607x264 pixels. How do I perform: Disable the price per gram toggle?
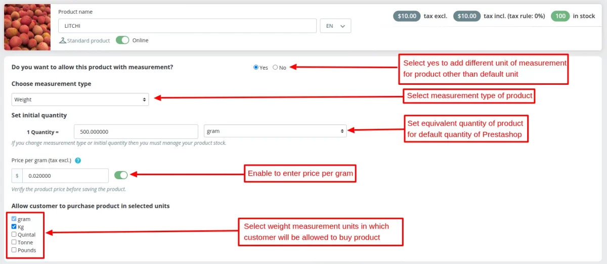(121, 175)
